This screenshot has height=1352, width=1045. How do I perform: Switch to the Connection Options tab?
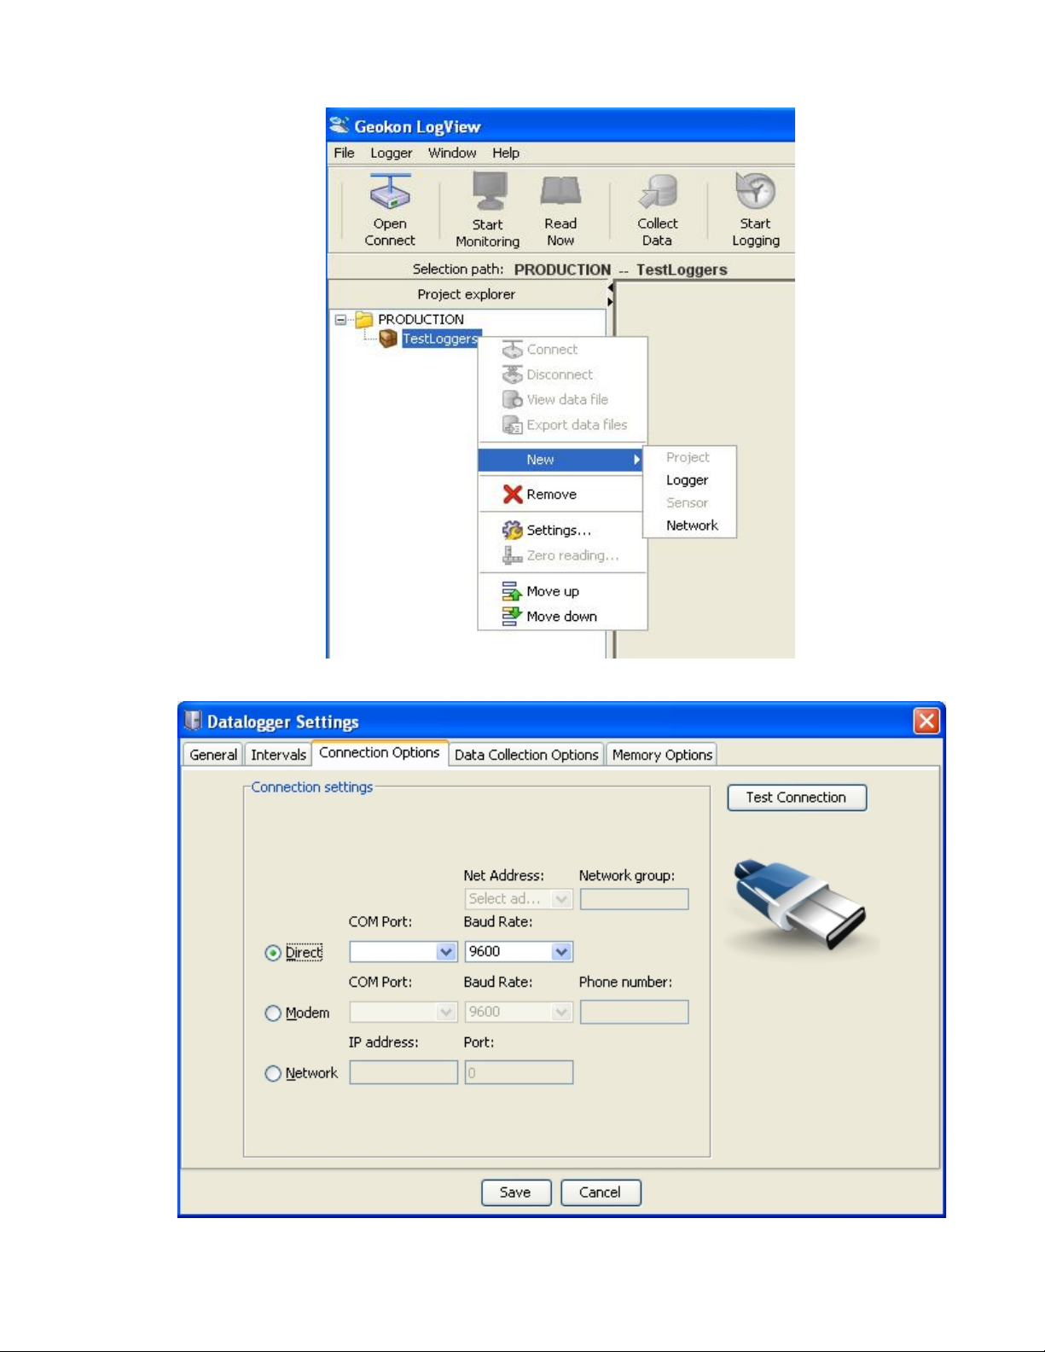[380, 753]
